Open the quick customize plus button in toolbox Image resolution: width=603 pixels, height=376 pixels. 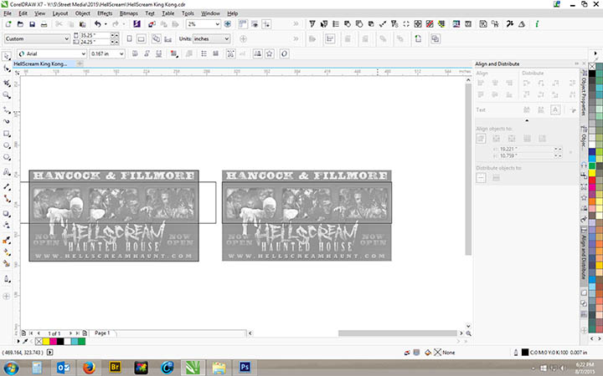coord(6,296)
